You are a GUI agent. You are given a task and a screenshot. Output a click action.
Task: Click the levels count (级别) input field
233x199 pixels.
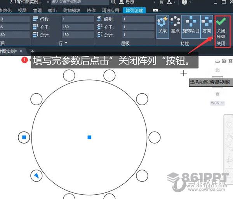pos(137,19)
